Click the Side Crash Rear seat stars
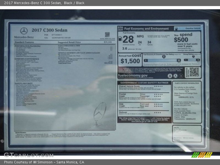 158,106
